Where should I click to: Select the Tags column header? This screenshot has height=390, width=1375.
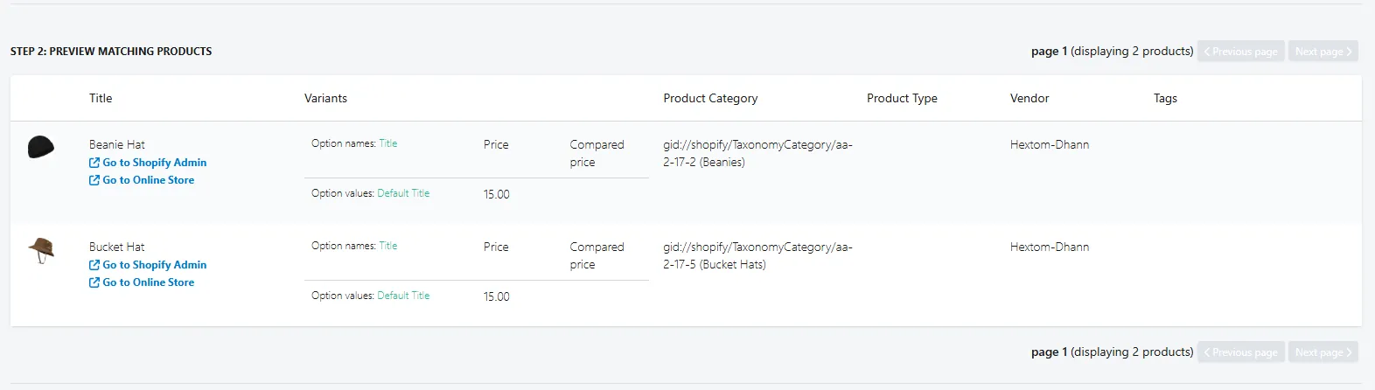tap(1165, 98)
